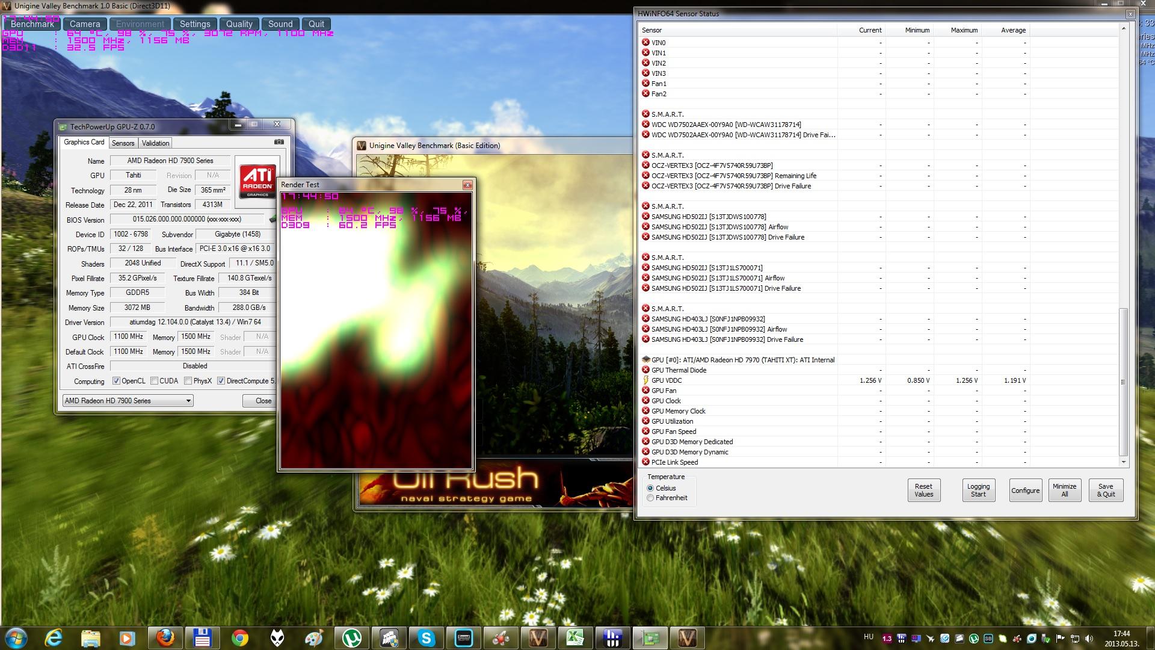The width and height of the screenshot is (1155, 650).
Task: Click the HU language indicator in tray
Action: pos(869,637)
